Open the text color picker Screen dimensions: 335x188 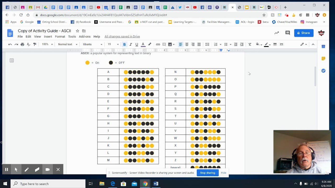pyautogui.click(x=143, y=44)
